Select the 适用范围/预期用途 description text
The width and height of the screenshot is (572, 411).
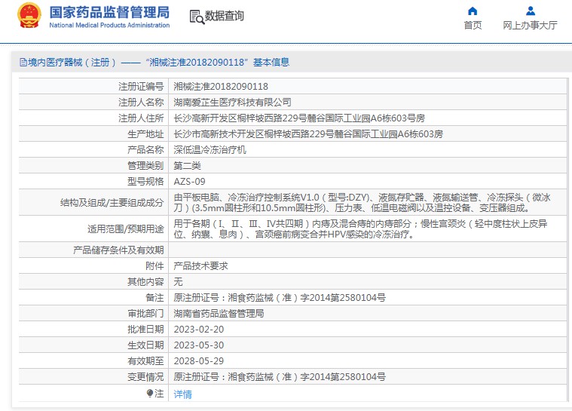360,229
